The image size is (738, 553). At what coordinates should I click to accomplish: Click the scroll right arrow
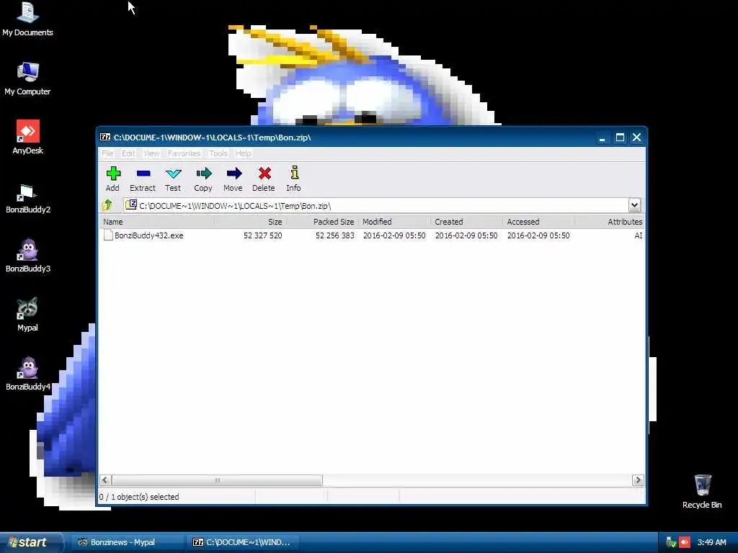[639, 480]
